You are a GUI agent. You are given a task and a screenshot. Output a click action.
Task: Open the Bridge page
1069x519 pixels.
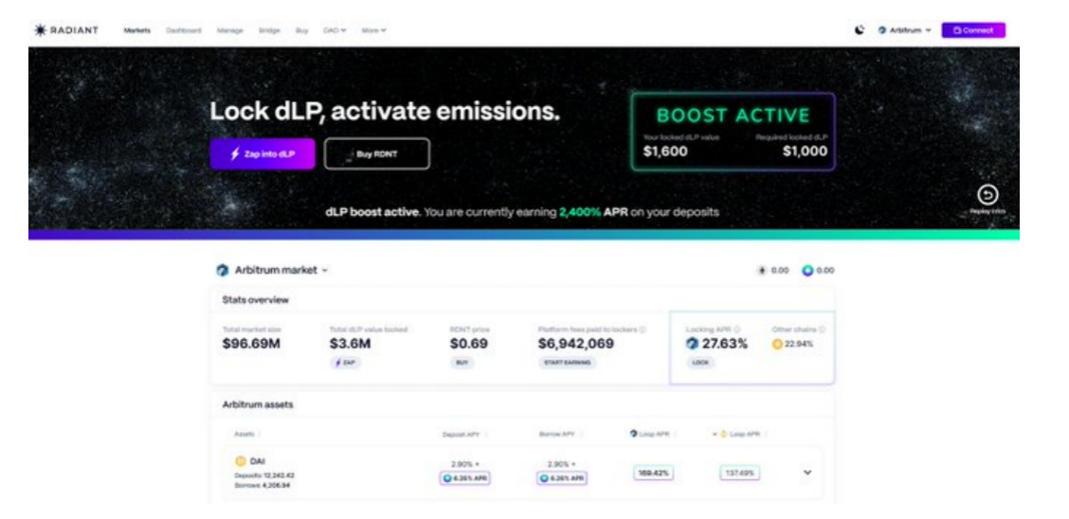269,30
